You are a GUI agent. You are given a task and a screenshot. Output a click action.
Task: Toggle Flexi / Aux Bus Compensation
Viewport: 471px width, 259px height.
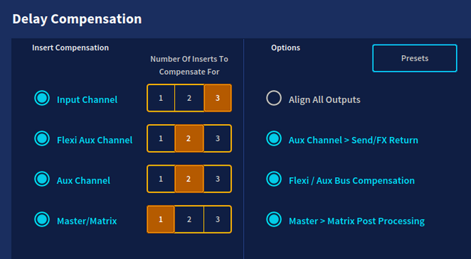click(274, 179)
